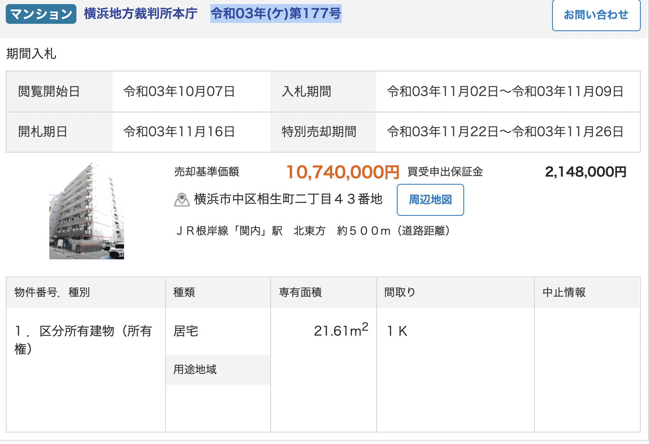Click the 用途地域 label cell
The height and width of the screenshot is (444, 649).
coord(195,369)
